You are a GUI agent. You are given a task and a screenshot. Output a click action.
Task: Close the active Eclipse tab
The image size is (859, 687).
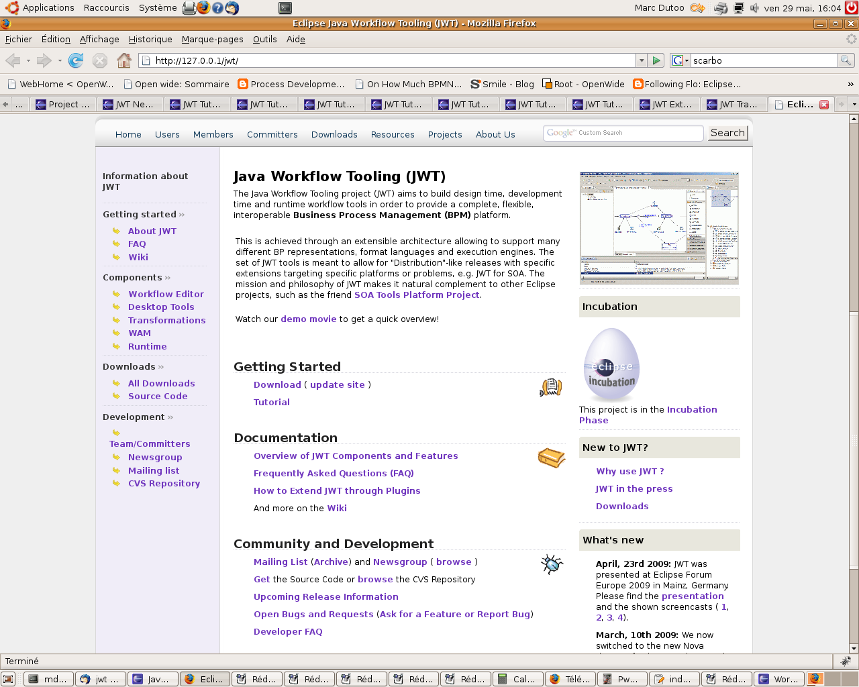click(x=824, y=105)
